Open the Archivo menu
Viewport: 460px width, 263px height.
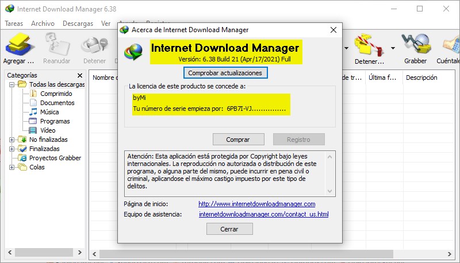pyautogui.click(x=43, y=24)
